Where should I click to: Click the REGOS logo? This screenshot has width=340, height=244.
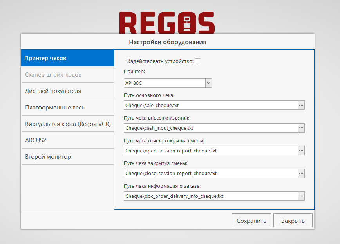pyautogui.click(x=167, y=23)
